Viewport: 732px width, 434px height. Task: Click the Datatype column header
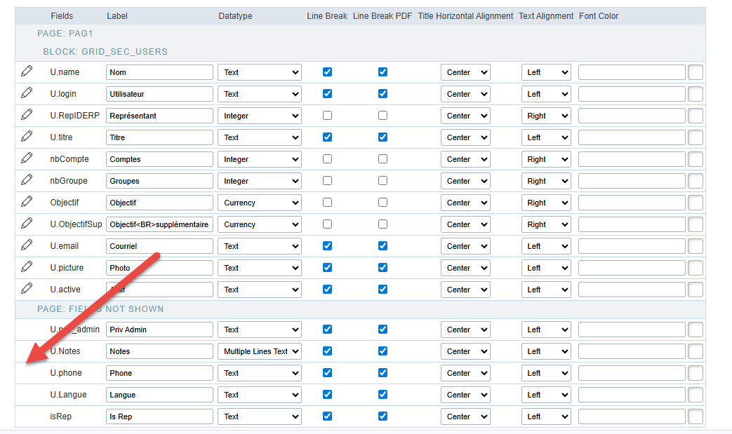tap(235, 16)
